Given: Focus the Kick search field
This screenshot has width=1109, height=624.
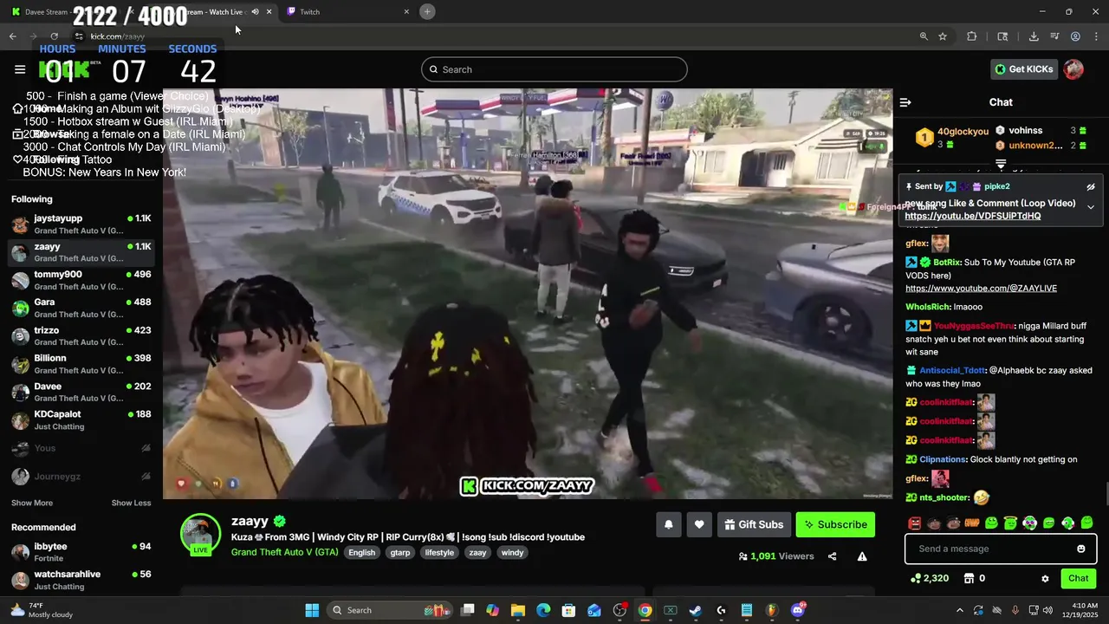Looking at the screenshot, I should pos(554,69).
